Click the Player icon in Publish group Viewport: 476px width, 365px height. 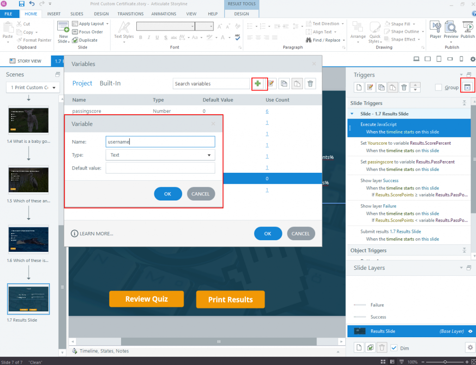point(435,30)
